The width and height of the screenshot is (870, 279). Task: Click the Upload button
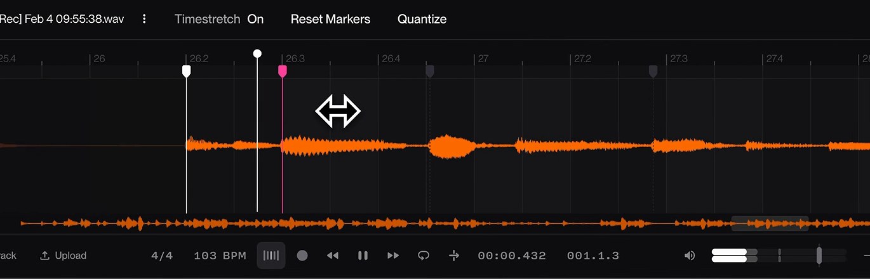pos(63,256)
